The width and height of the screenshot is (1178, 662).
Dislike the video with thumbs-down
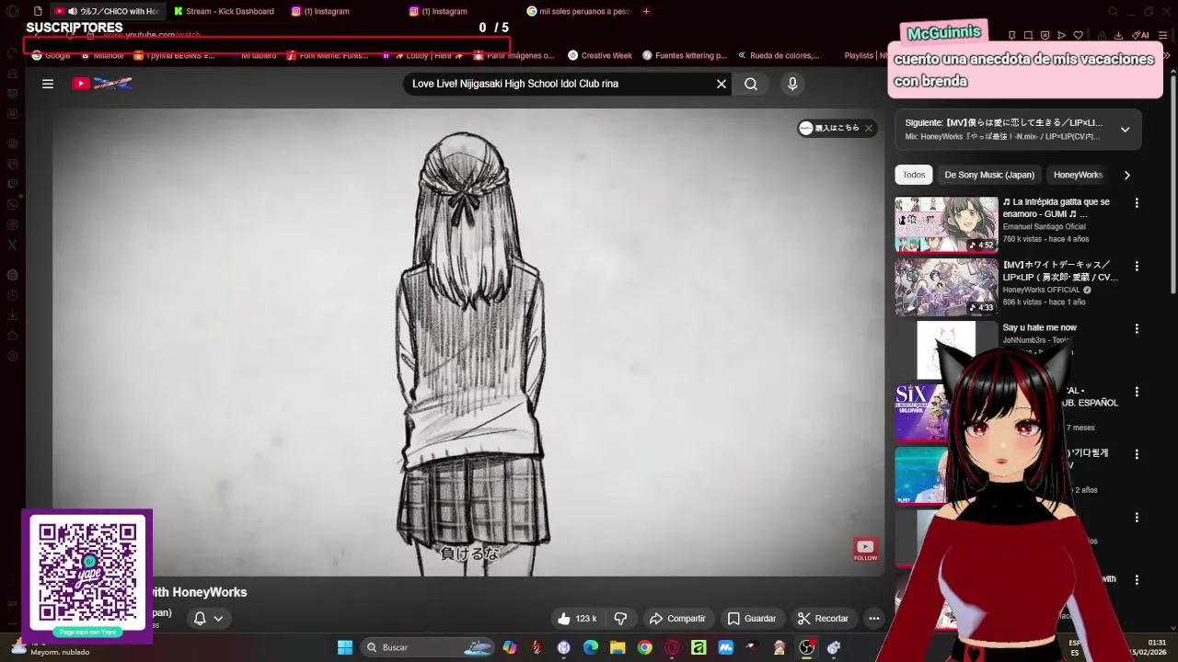tap(620, 619)
